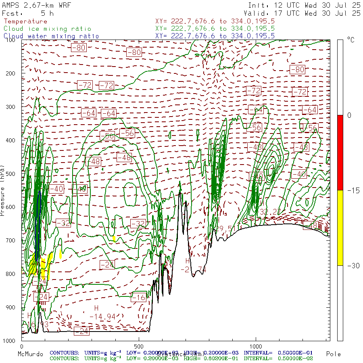This screenshot has height=363, width=363.
Task: Click the '0' label on the color bar
Action: (349, 115)
